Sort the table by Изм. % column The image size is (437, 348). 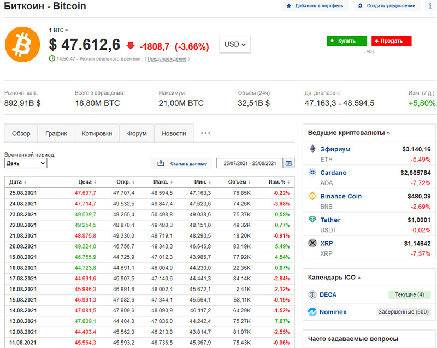click(x=279, y=182)
